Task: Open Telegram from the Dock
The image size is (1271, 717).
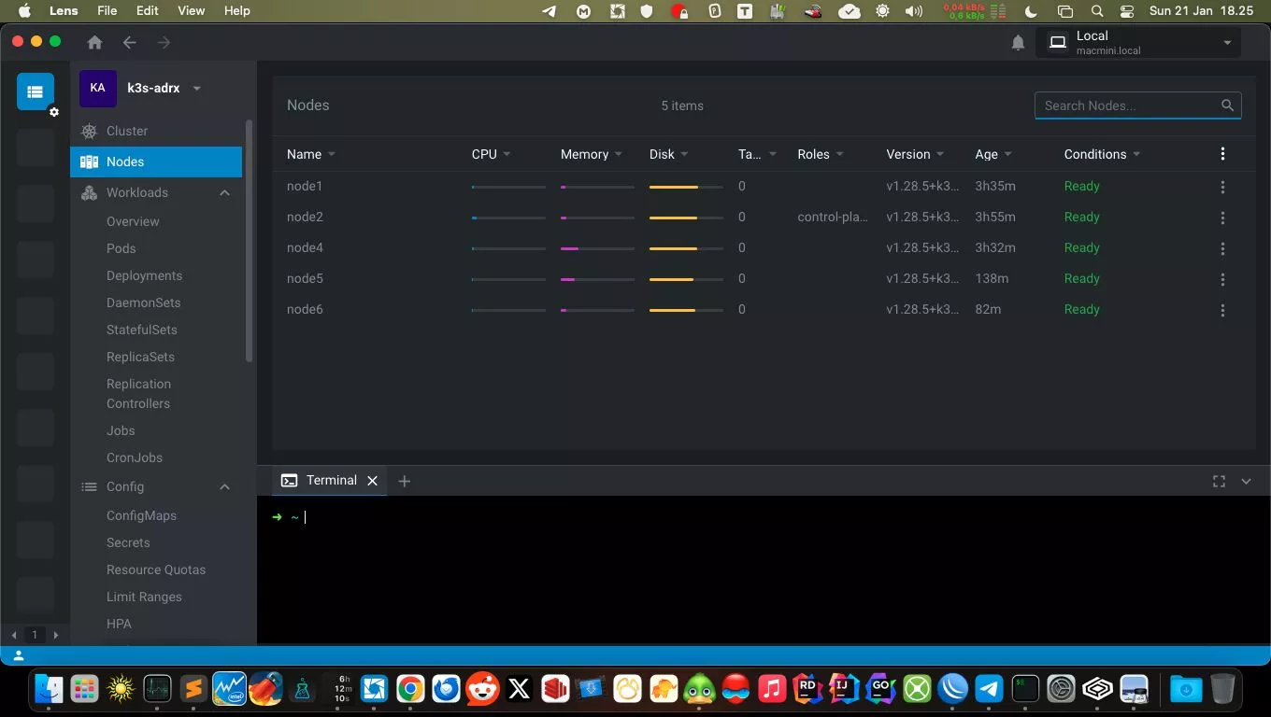Action: point(989,689)
